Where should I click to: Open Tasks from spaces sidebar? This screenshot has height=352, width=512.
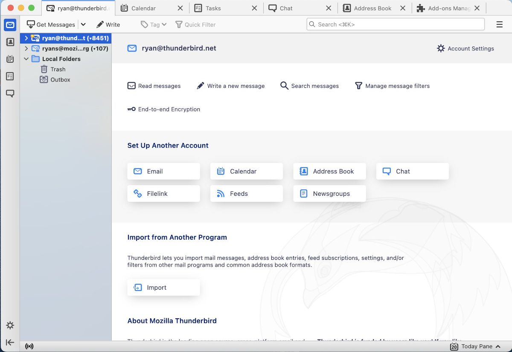(10, 76)
